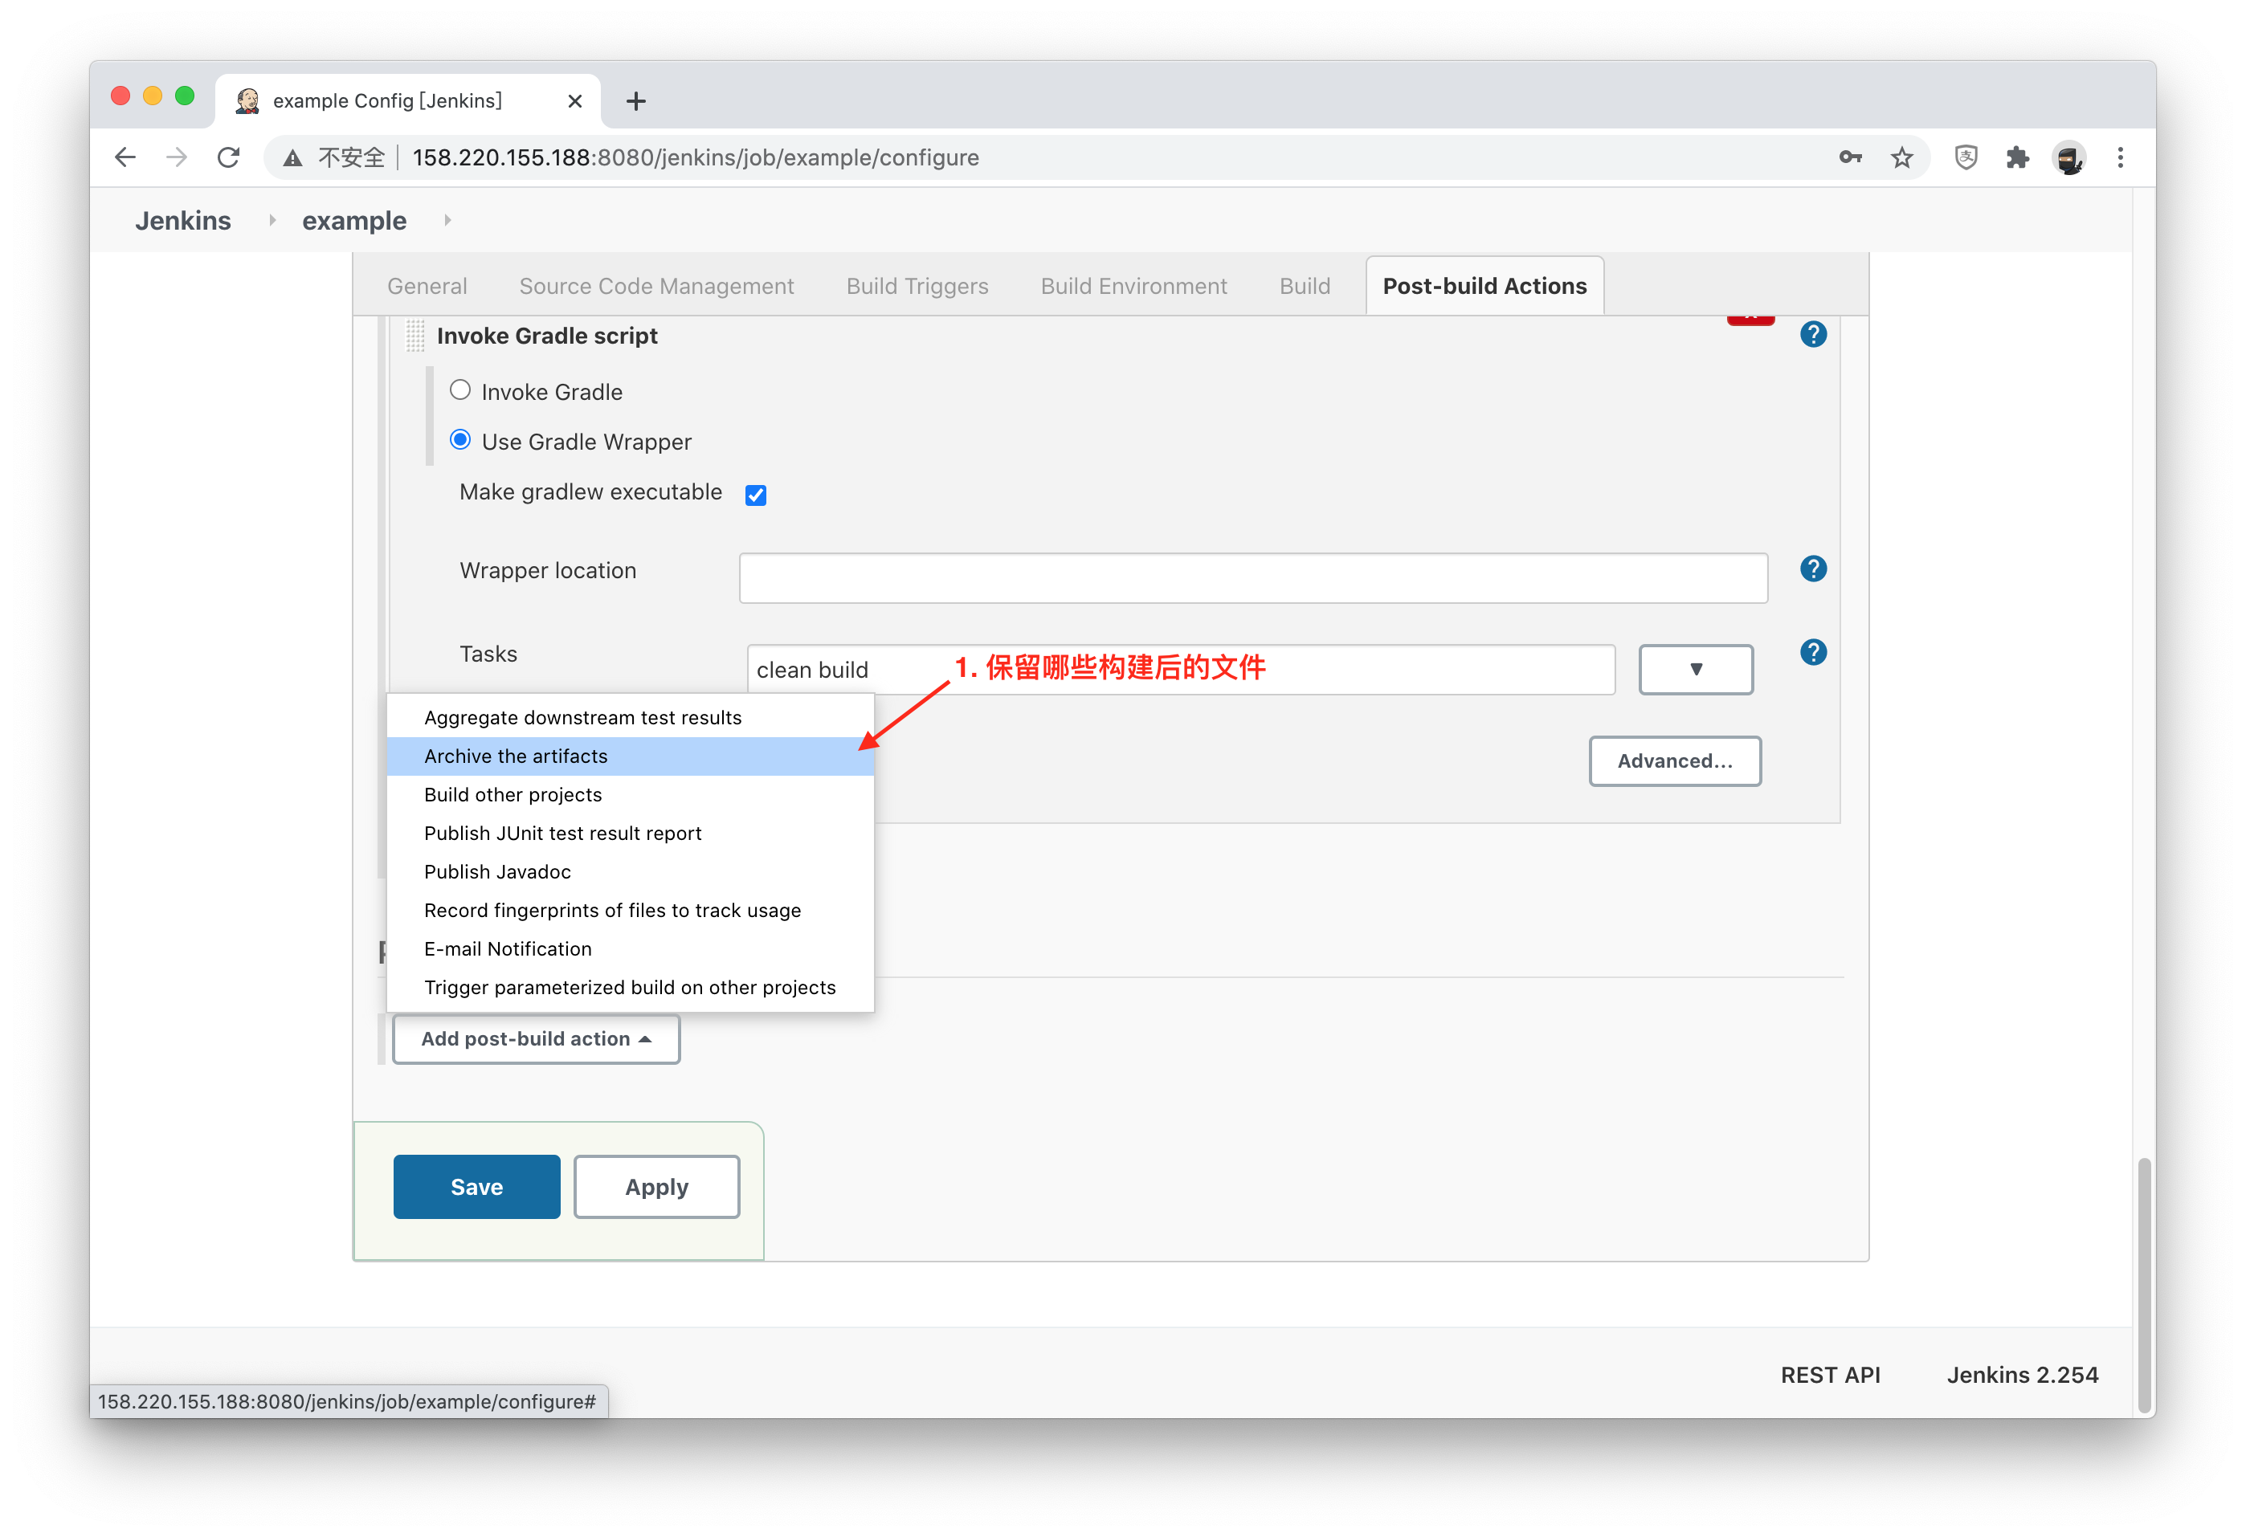Image resolution: width=2246 pixels, height=1537 pixels.
Task: Focus the Wrapper location input field
Action: pyautogui.click(x=1253, y=577)
